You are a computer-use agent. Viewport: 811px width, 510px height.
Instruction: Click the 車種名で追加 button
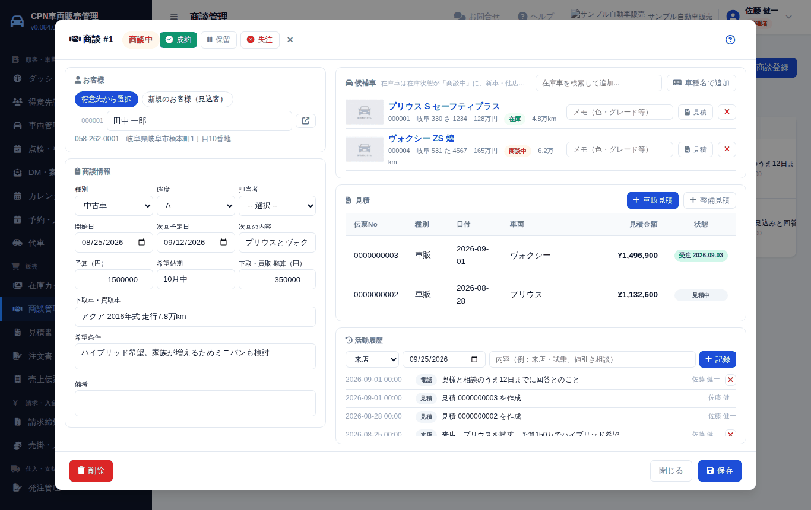[x=701, y=83]
